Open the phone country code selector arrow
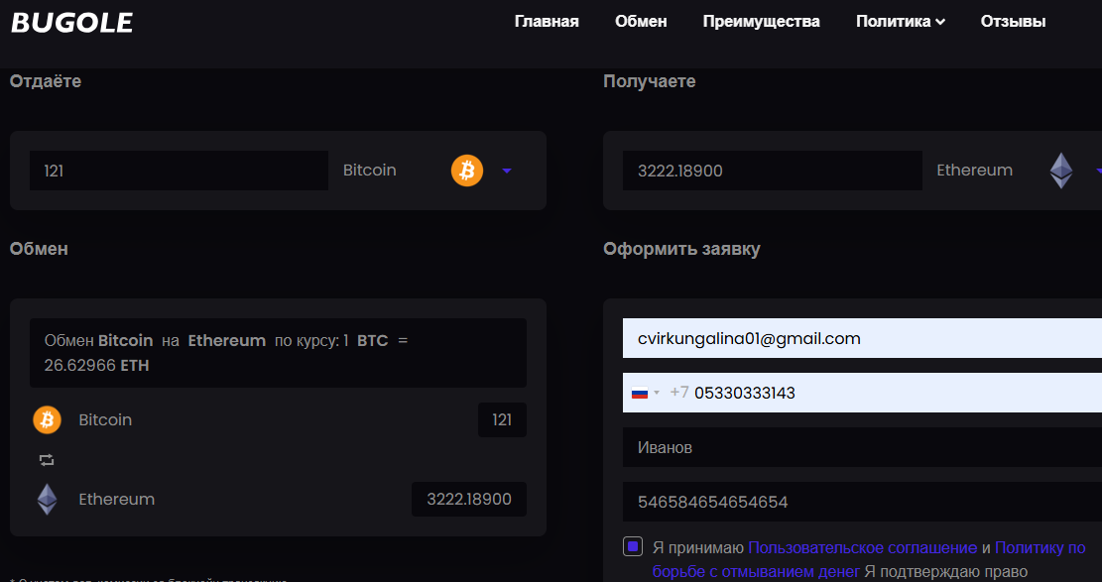1102x582 pixels. coord(657,393)
